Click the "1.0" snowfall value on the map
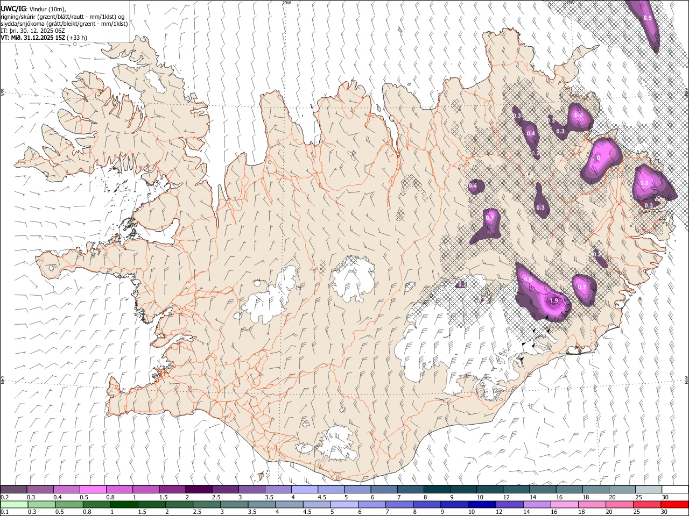 coord(596,158)
